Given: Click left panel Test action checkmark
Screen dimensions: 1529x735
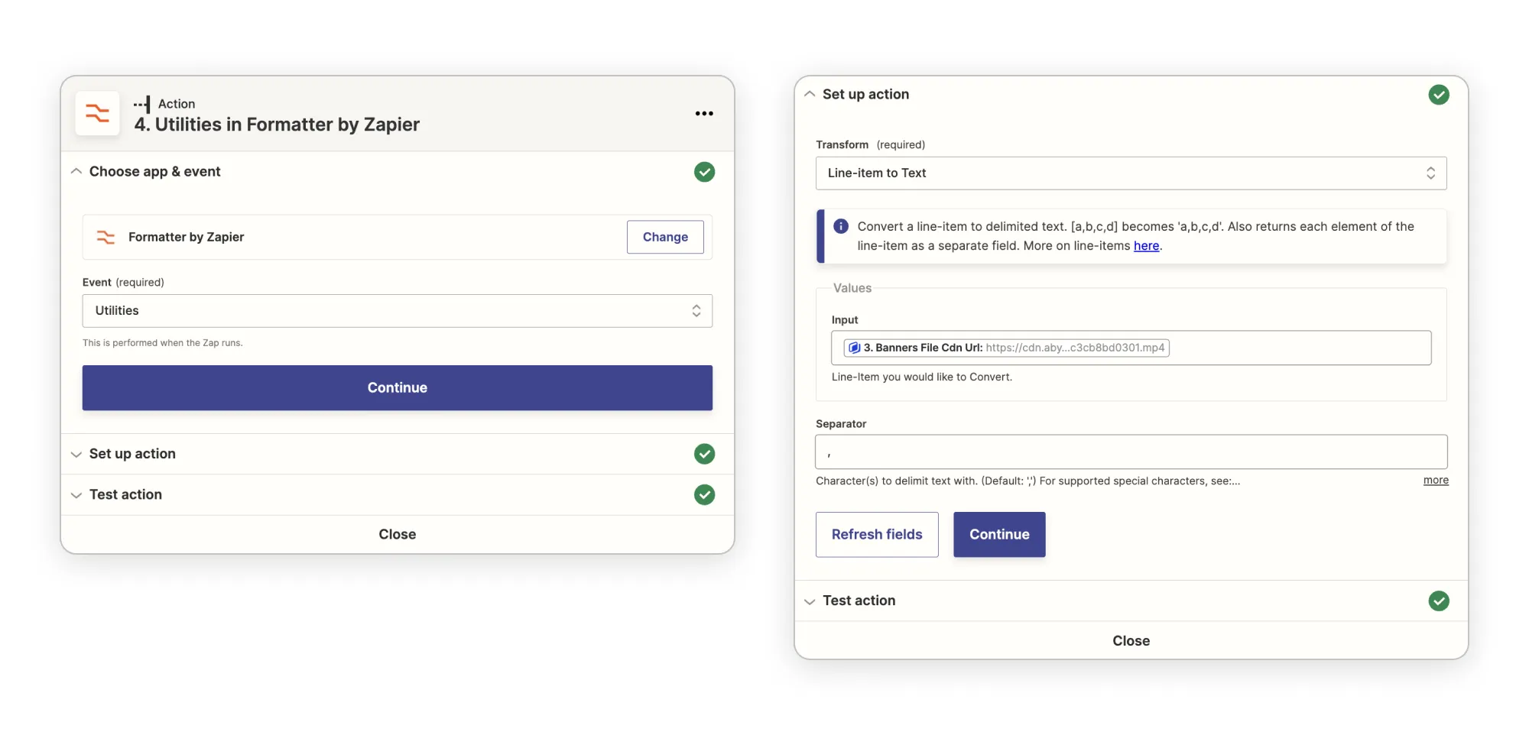Looking at the screenshot, I should coord(705,495).
